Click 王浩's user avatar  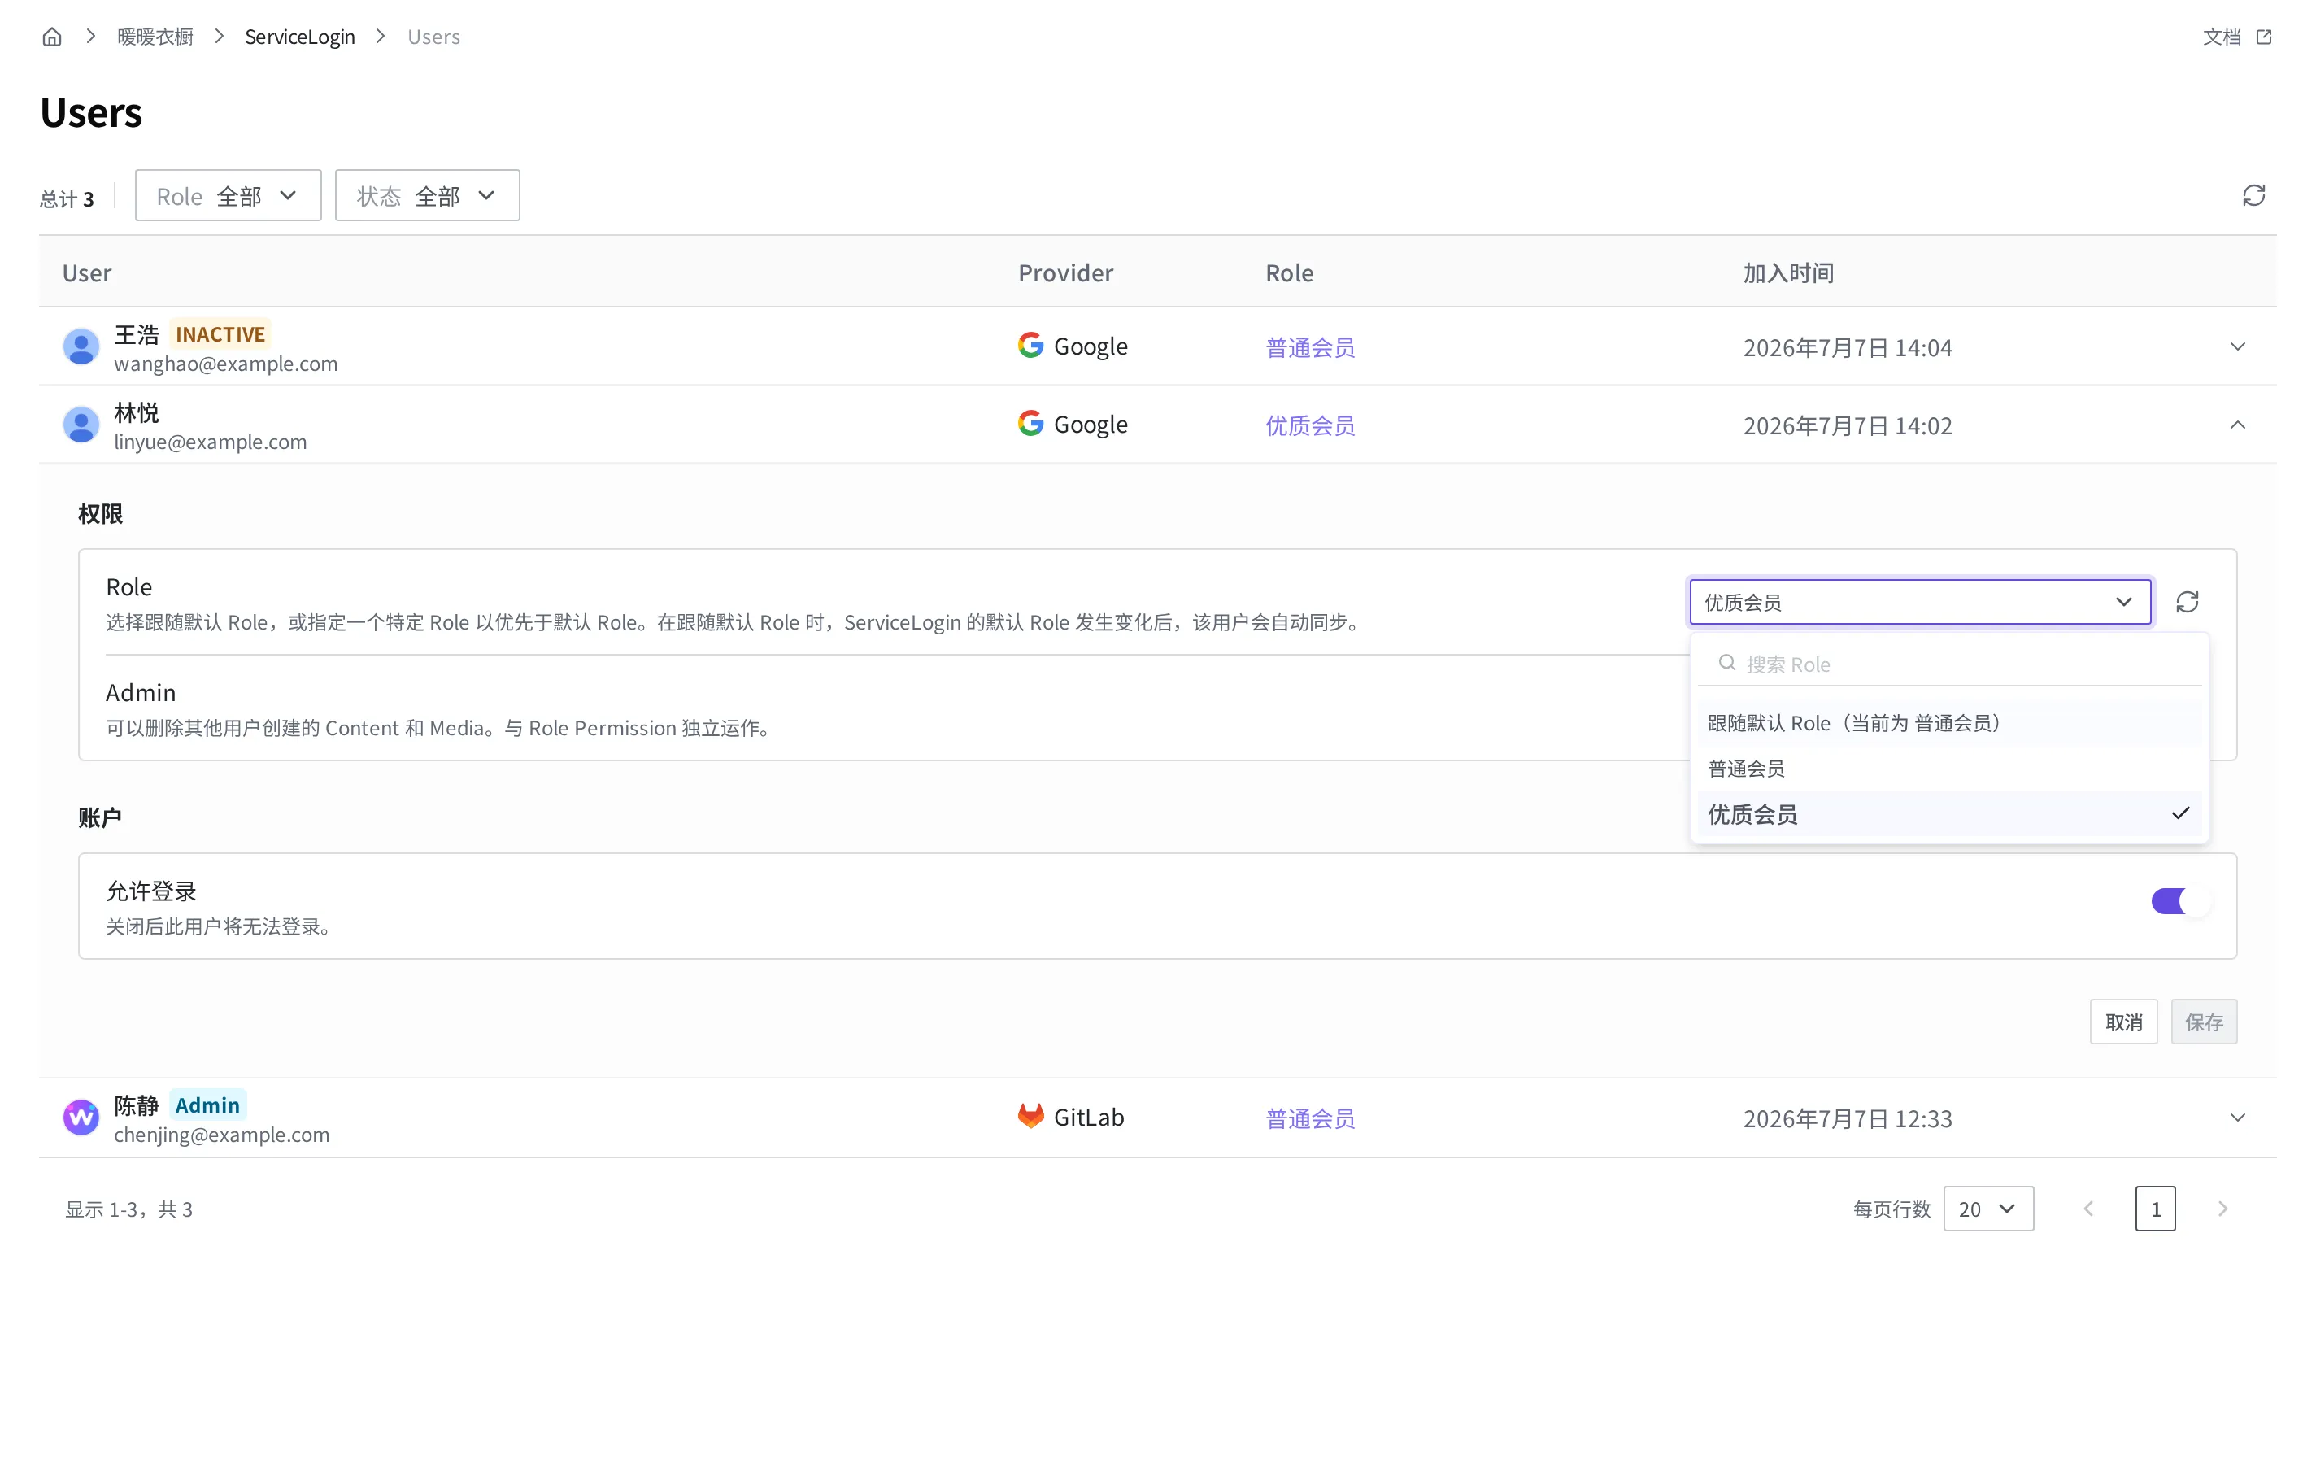click(81, 346)
